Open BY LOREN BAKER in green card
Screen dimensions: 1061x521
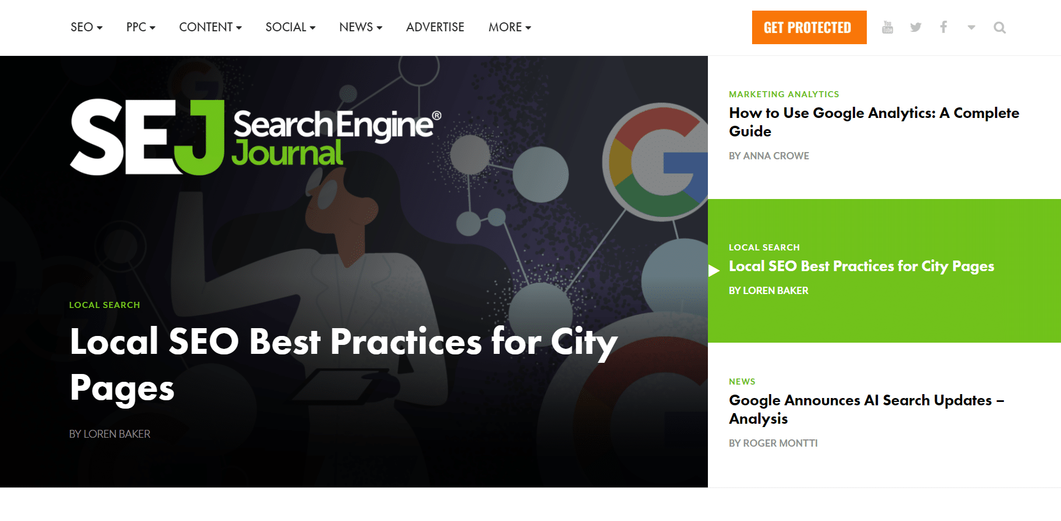tap(768, 291)
